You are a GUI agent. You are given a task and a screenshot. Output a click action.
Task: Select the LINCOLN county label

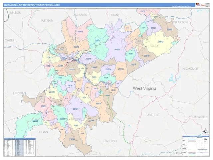(x=19, y=93)
